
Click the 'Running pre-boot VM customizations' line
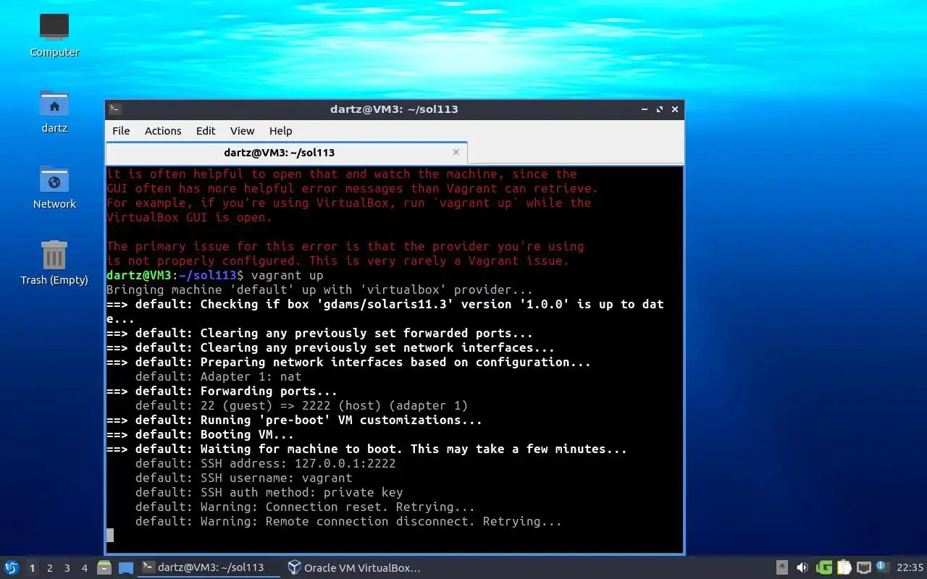[x=294, y=420]
